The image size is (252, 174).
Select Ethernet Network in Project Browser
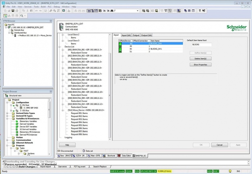pos(24,143)
